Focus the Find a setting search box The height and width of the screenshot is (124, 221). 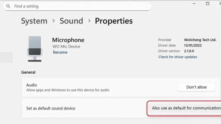coord(80,6)
